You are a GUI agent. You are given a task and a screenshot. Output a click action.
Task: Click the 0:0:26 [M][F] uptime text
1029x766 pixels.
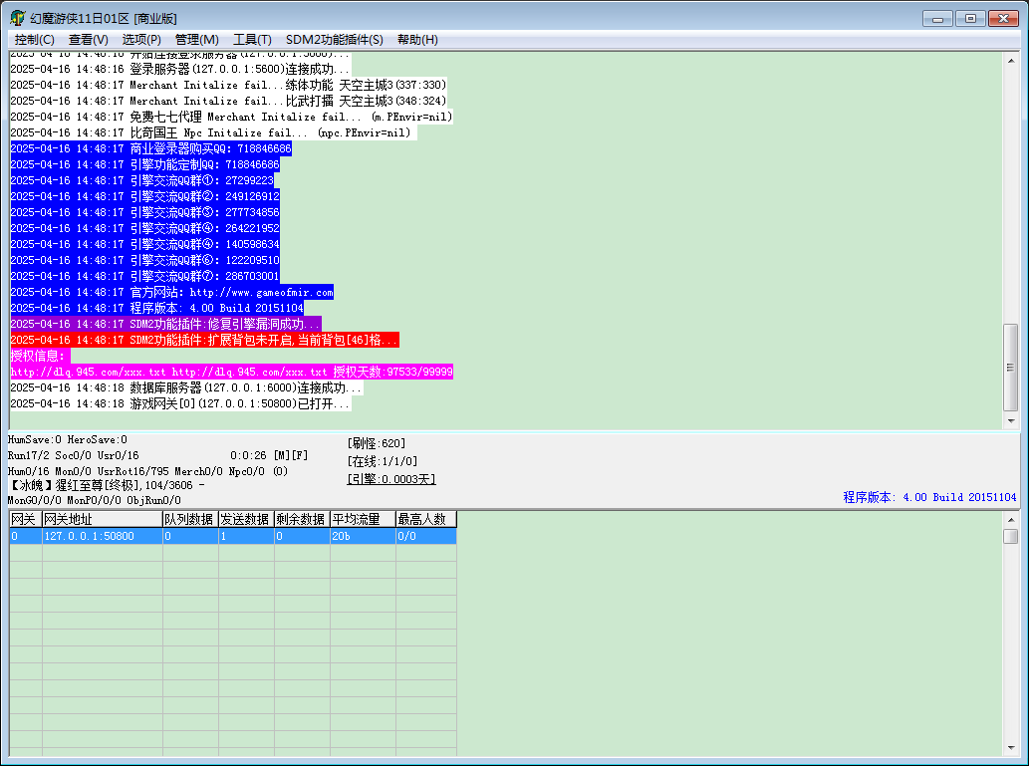[269, 455]
